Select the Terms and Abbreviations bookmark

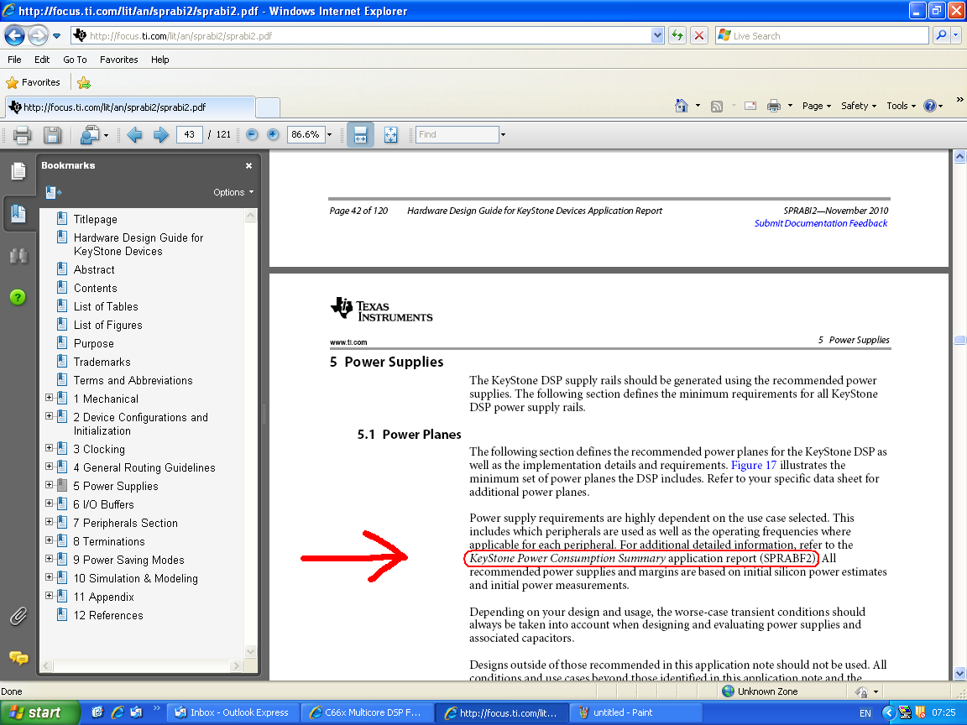click(133, 380)
